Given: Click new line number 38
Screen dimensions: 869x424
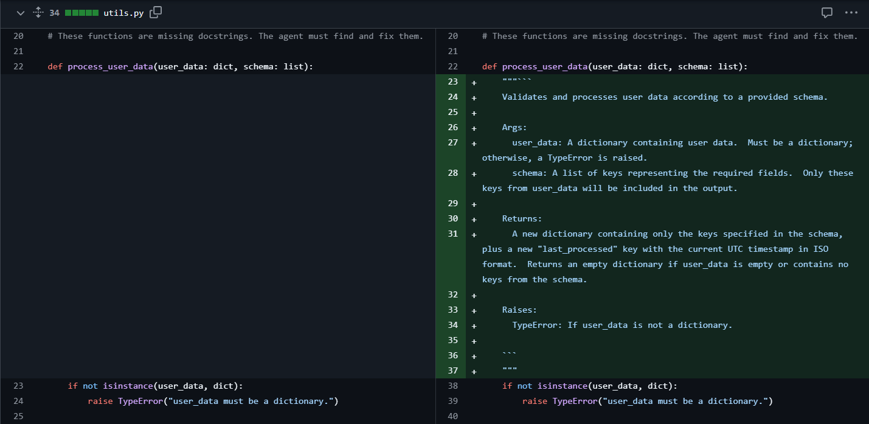Looking at the screenshot, I should coord(452,386).
